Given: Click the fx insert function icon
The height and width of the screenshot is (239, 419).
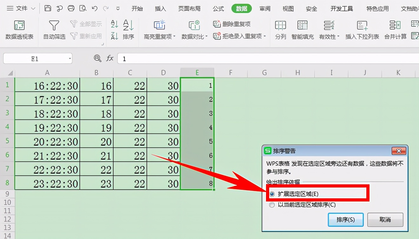Looking at the screenshot, I should pyautogui.click(x=110, y=58).
